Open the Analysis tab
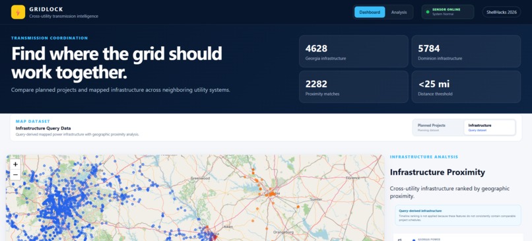The image size is (532, 241). [x=399, y=12]
